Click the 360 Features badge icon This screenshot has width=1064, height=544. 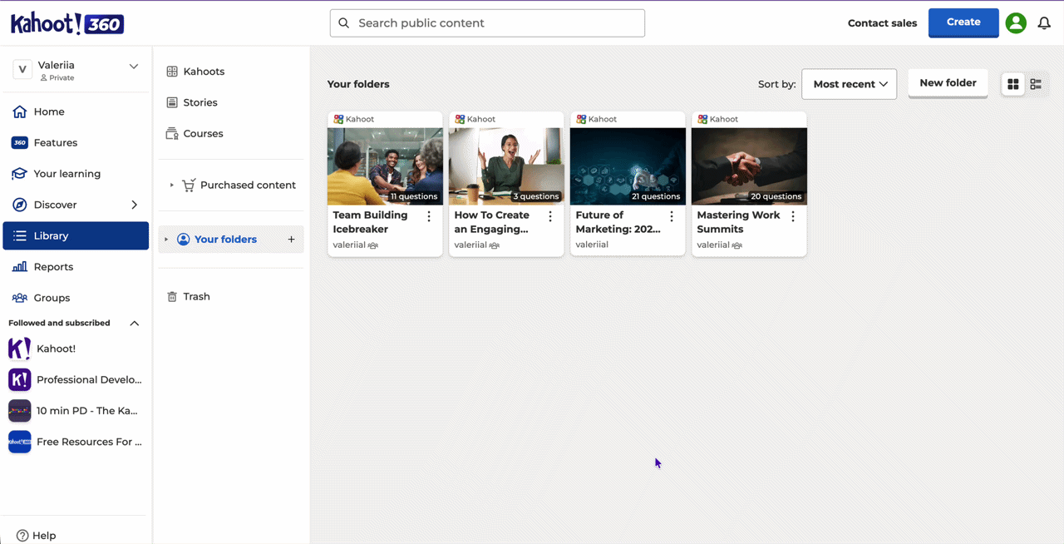19,142
